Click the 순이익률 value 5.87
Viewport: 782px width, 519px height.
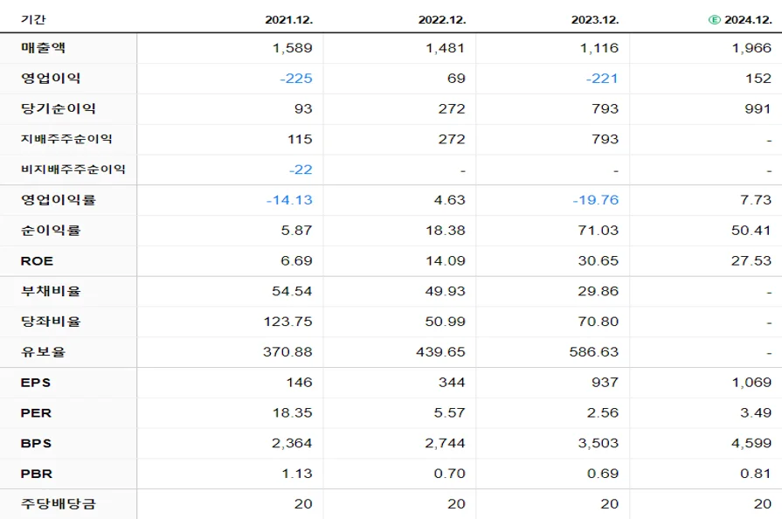[x=296, y=231]
